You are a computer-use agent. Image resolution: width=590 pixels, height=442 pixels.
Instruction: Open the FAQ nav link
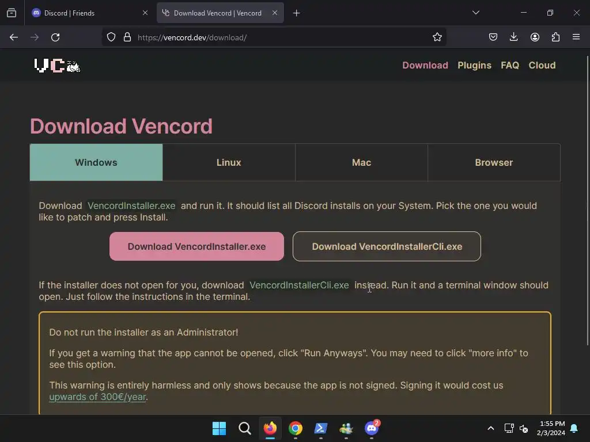click(x=510, y=66)
